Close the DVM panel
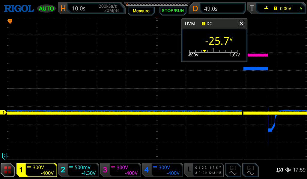 pos(241,24)
